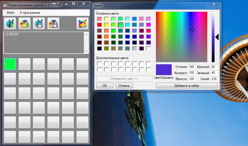
Task: Select the pure orange swatch below light orange
Action: click(x=106, y=37)
